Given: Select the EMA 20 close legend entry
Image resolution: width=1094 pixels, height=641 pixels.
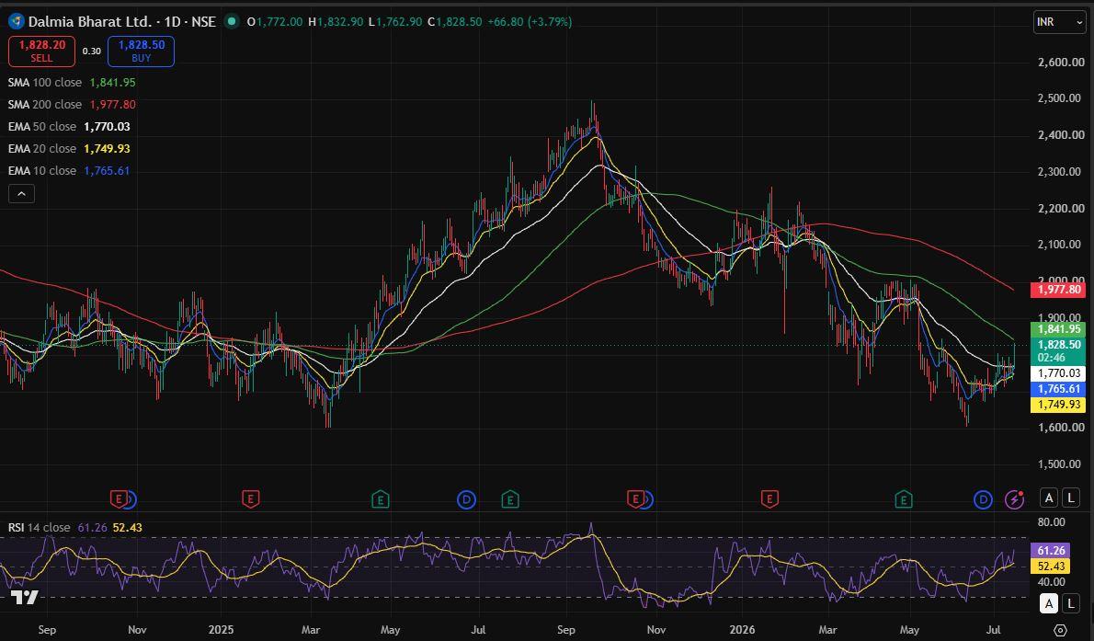Looking at the screenshot, I should [x=69, y=149].
